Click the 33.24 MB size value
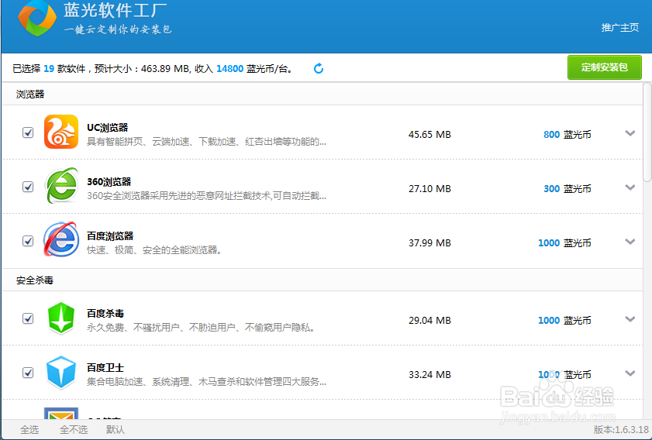The width and height of the screenshot is (652, 440). point(429,375)
